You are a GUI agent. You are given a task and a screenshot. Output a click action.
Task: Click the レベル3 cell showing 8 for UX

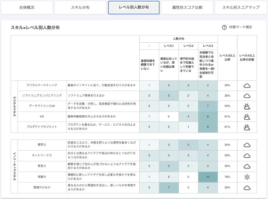[208, 117]
